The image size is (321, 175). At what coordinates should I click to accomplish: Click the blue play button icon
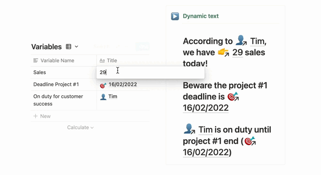(175, 16)
